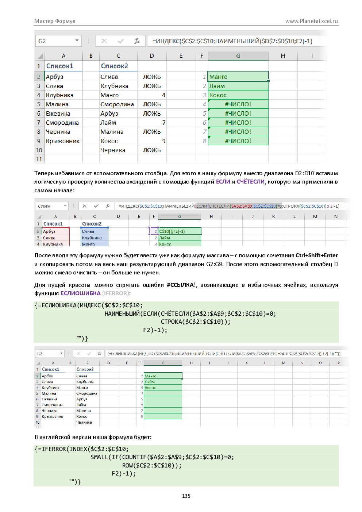The image size is (362, 512).
Task: Click the 'ЛОЖЬ' cell in row 10 of column D
Action: [152, 150]
